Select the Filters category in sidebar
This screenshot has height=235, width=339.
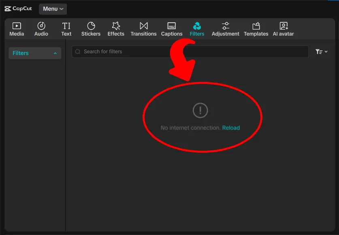pos(21,53)
